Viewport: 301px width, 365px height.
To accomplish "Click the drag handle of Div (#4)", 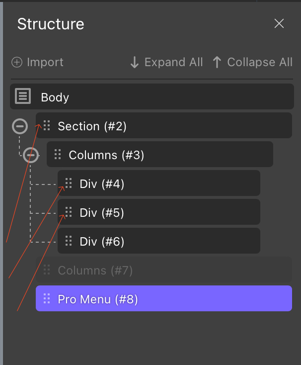I will point(69,183).
